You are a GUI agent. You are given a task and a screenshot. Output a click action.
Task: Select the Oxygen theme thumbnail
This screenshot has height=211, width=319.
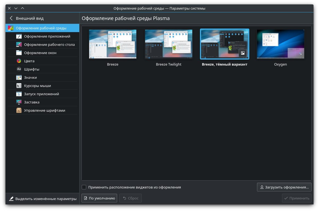tap(281, 44)
